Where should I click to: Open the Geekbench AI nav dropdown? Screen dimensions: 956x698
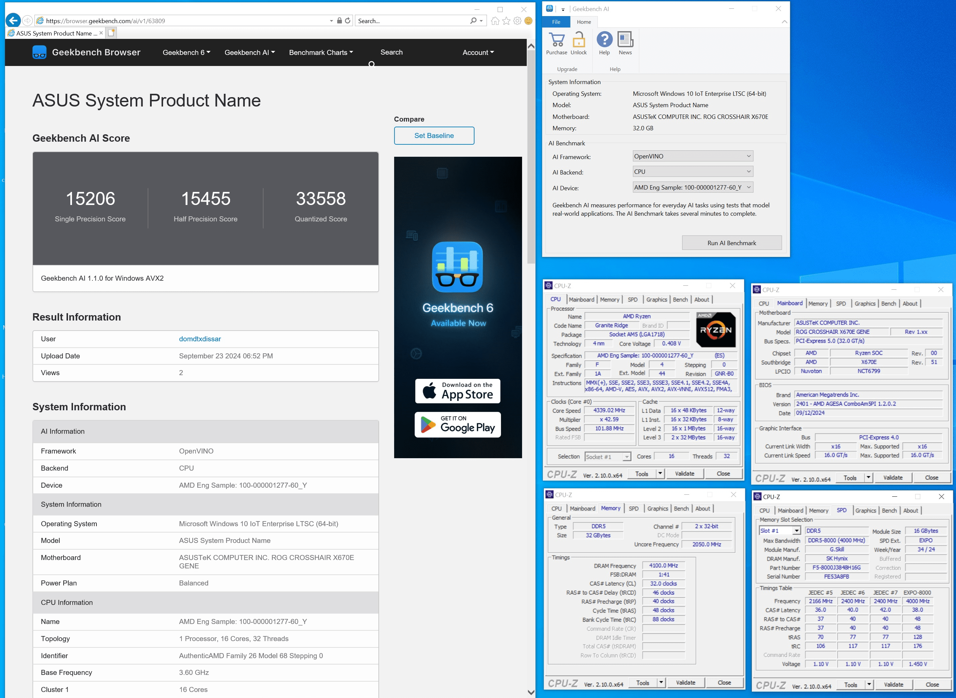point(250,52)
